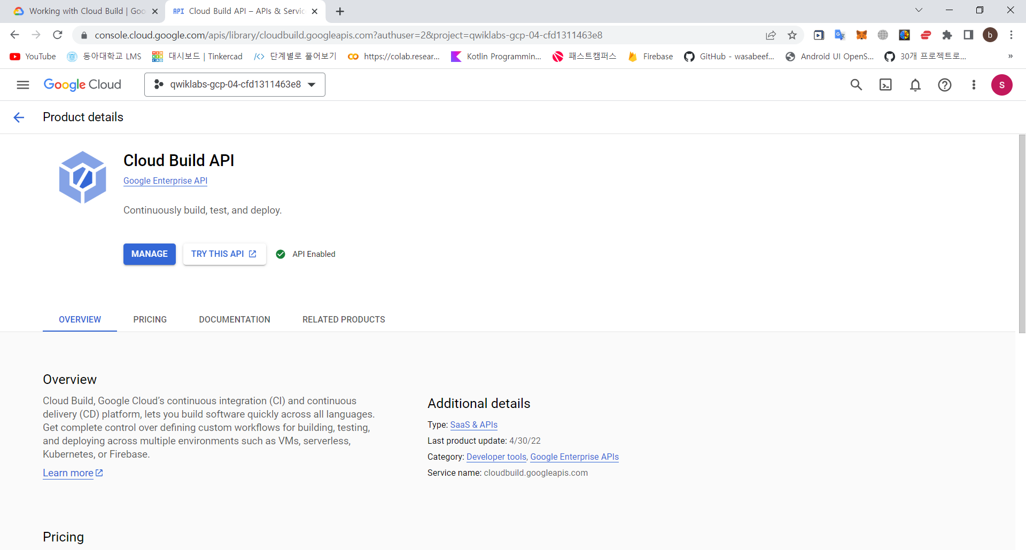Open the Developer tools category link

click(x=496, y=457)
